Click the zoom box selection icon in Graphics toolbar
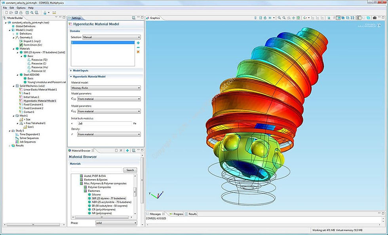Image resolution: width=388 pixels, height=235 pixels. pos(289,18)
